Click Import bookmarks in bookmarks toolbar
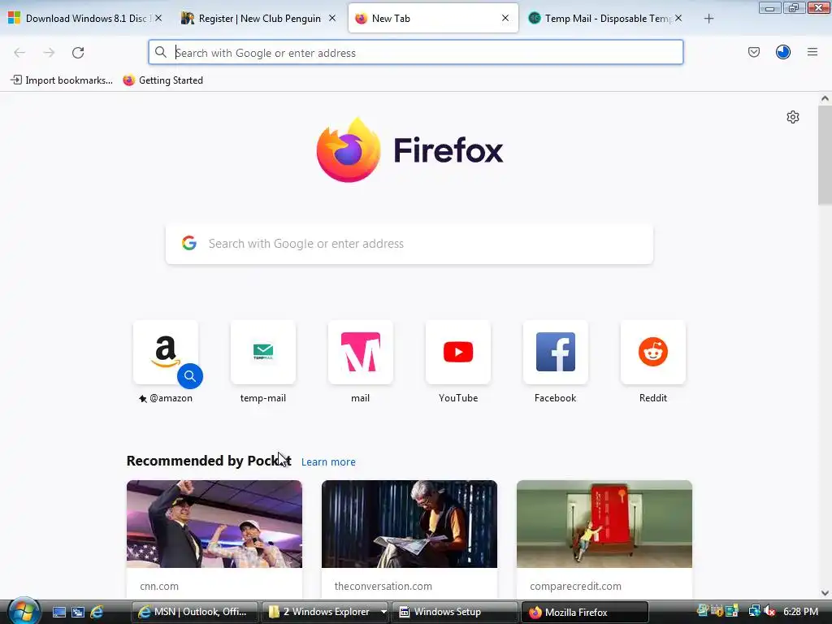 [62, 80]
